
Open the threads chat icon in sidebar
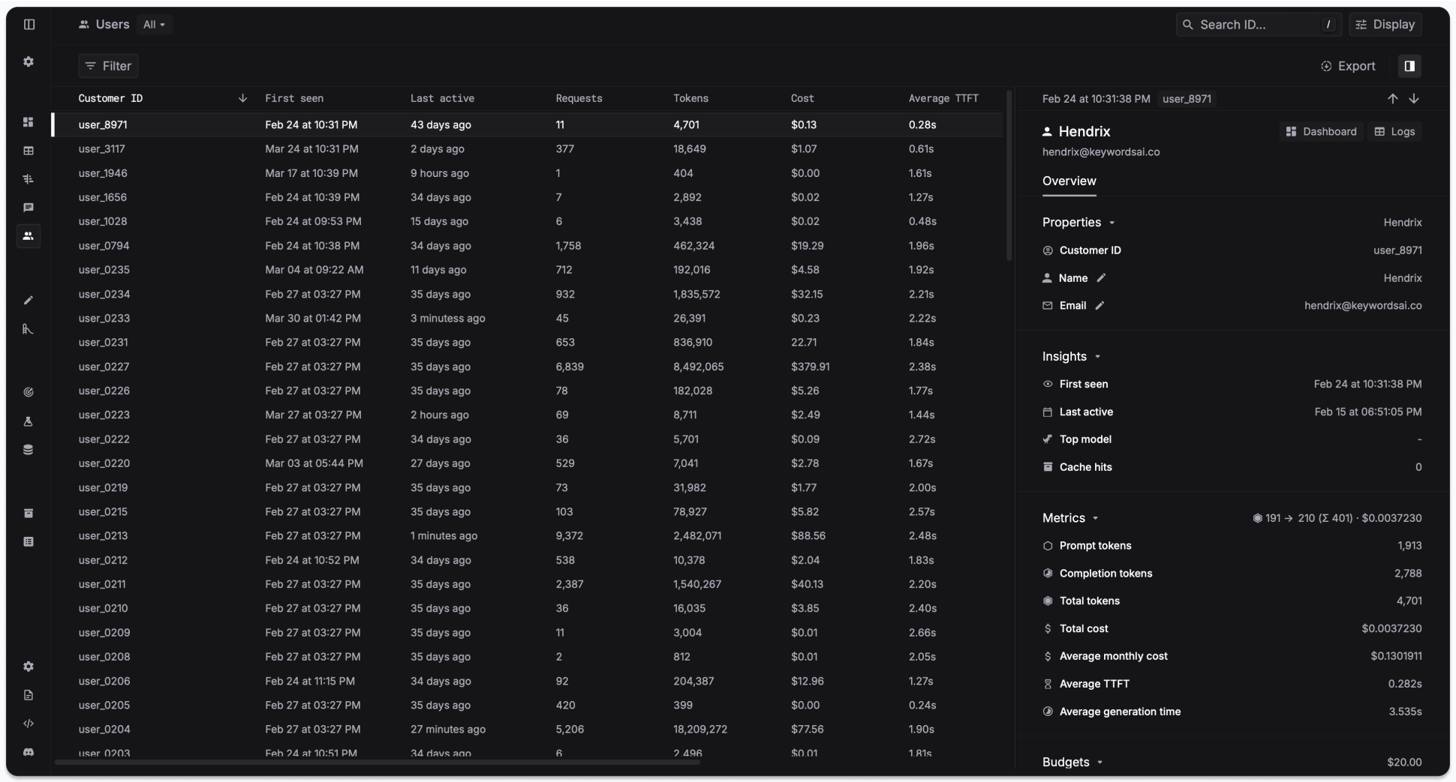(29, 208)
